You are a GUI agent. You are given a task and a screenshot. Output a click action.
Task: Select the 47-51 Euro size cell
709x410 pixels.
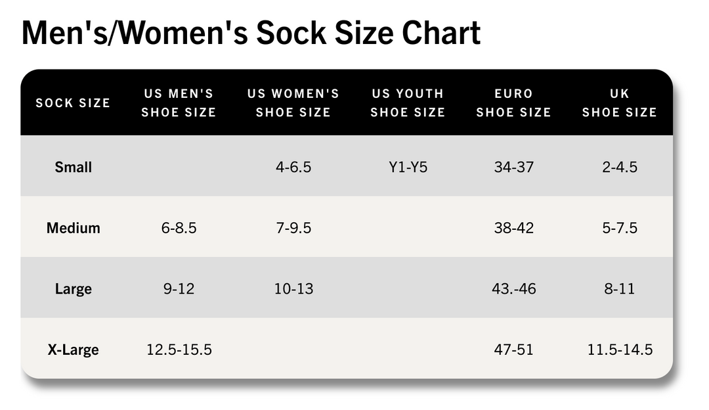pyautogui.click(x=513, y=350)
